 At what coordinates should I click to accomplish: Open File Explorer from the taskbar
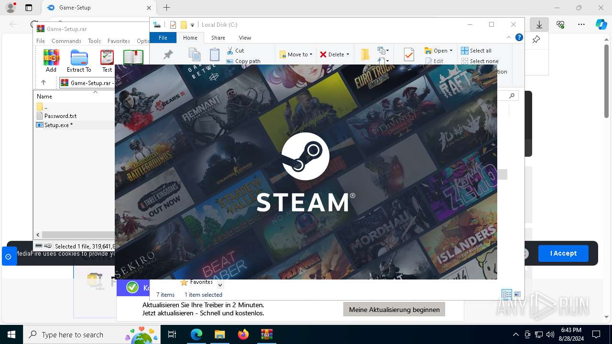[x=219, y=334]
